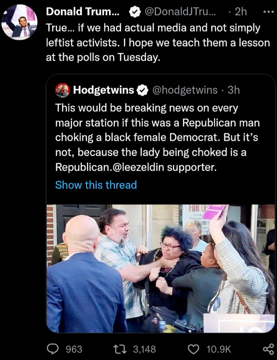The height and width of the screenshot is (360, 277).
Task: Click Donald Trump Jr. profile avatar
Action: [19, 22]
